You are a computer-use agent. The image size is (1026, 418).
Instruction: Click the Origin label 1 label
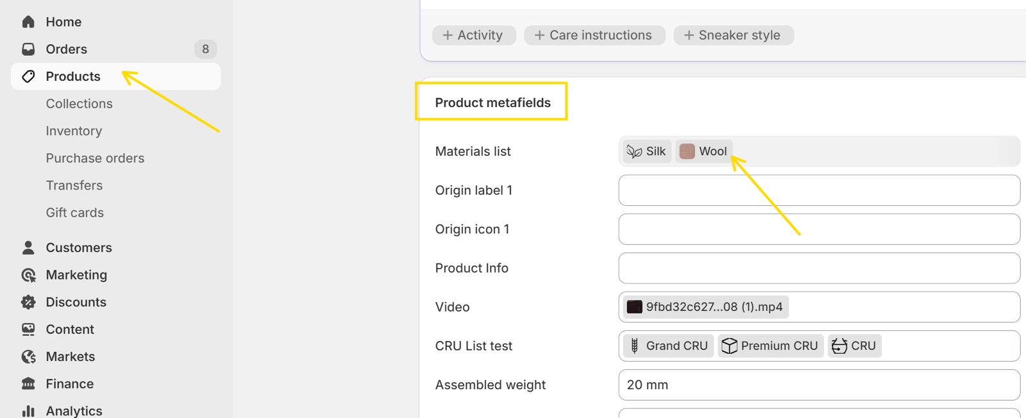pyautogui.click(x=473, y=190)
